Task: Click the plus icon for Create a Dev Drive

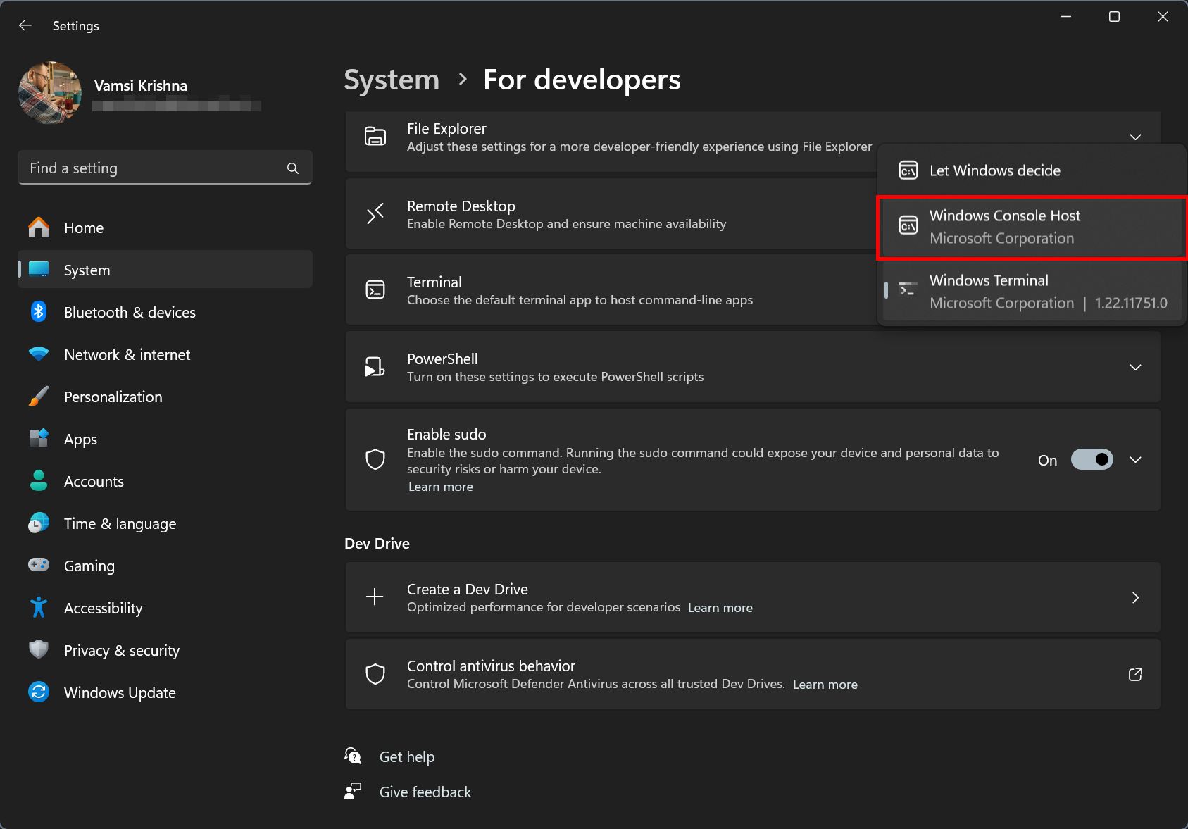Action: pyautogui.click(x=375, y=597)
